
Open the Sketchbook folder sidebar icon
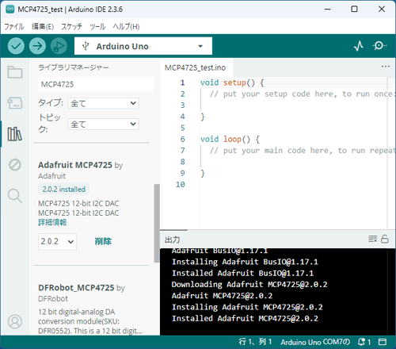[x=15, y=72]
